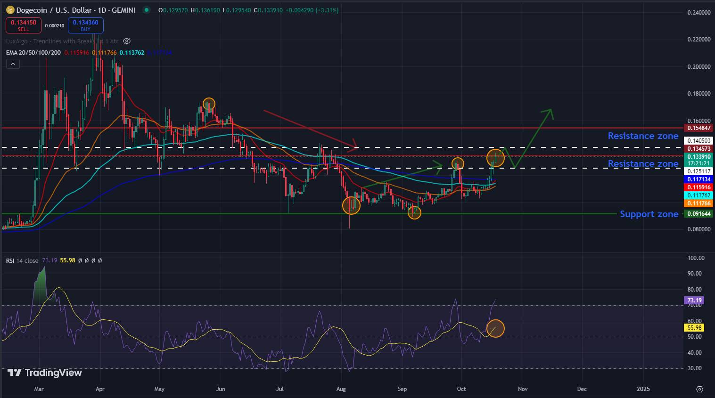Click the 0.240000 tick on price scale
Image resolution: width=715 pixels, height=398 pixels.
pyautogui.click(x=699, y=13)
